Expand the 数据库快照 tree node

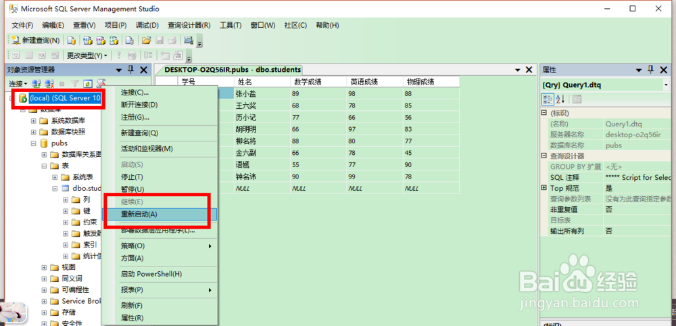(x=33, y=132)
